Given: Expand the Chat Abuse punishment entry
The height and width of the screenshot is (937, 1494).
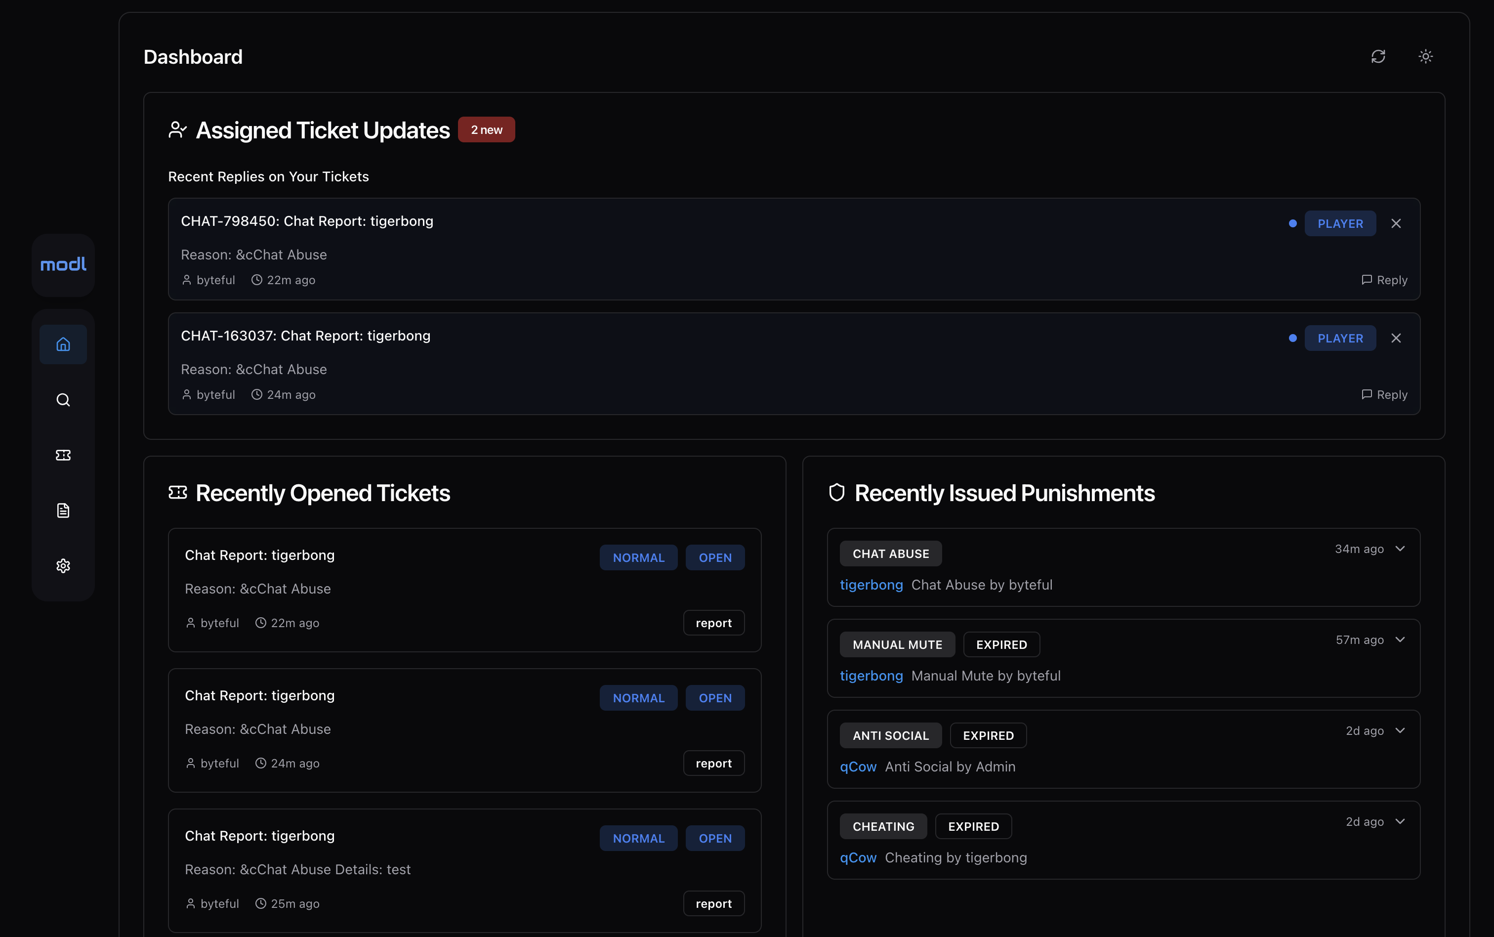Looking at the screenshot, I should [x=1401, y=549].
